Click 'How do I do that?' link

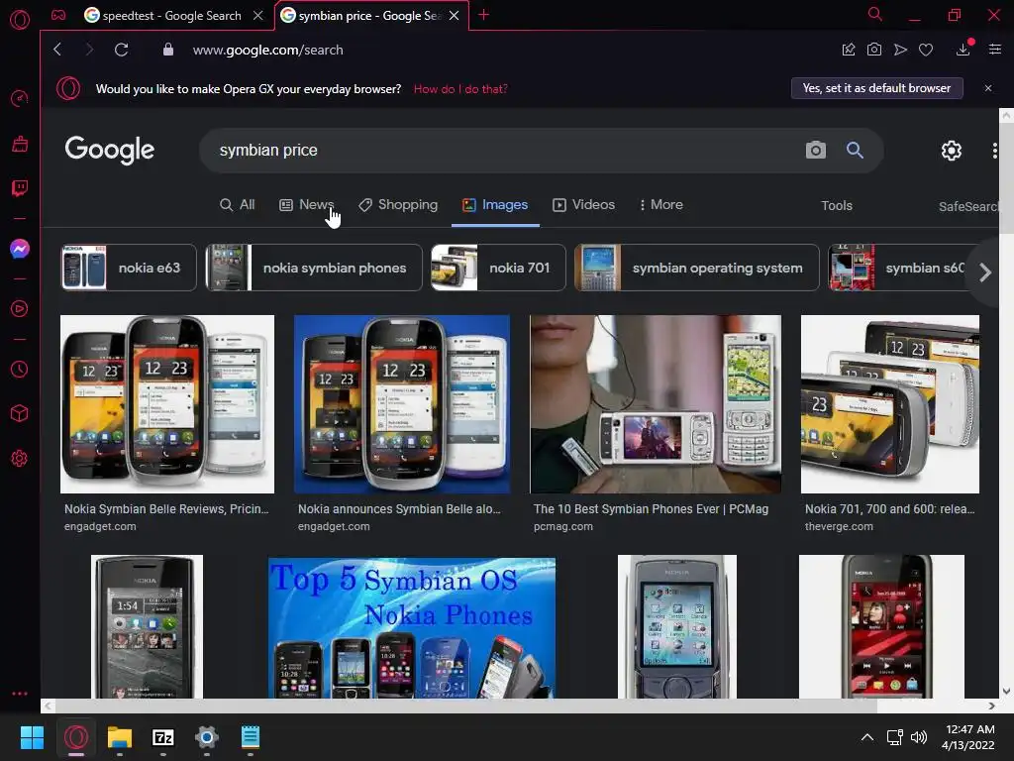pyautogui.click(x=460, y=88)
